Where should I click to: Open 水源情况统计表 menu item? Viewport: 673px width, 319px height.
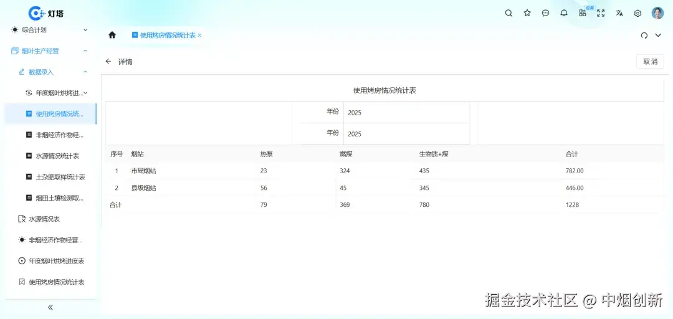pyautogui.click(x=49, y=156)
